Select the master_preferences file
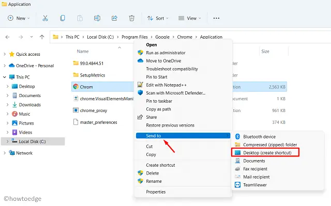 (98, 122)
